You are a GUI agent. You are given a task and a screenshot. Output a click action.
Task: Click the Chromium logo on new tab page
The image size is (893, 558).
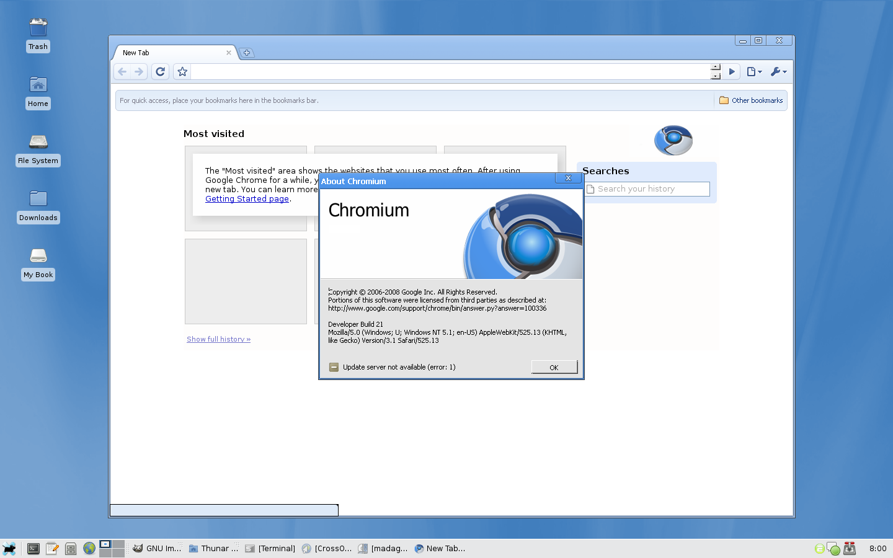point(673,140)
